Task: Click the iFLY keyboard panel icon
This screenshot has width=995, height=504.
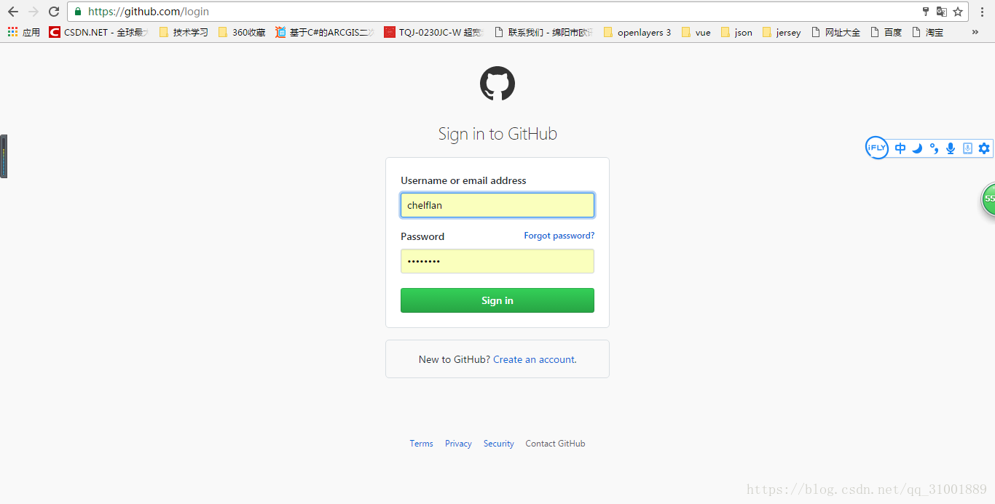Action: point(967,148)
